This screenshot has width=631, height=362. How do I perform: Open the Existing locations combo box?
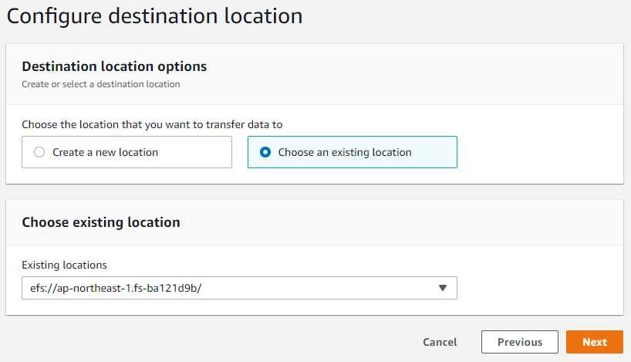coord(239,288)
